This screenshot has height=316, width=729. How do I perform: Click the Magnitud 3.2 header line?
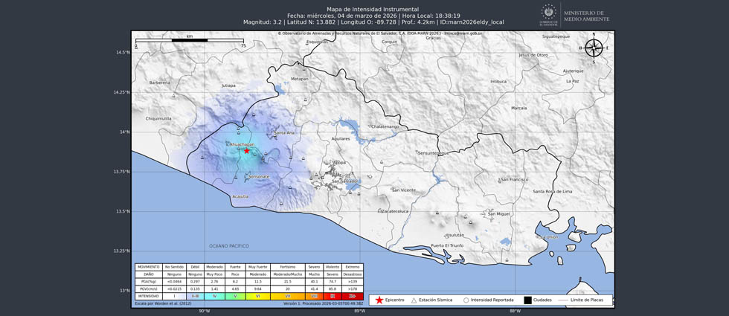(373, 22)
